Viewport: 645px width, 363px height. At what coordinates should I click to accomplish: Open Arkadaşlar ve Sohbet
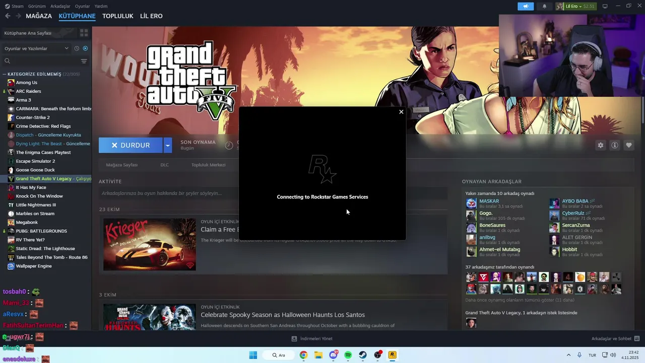615,339
